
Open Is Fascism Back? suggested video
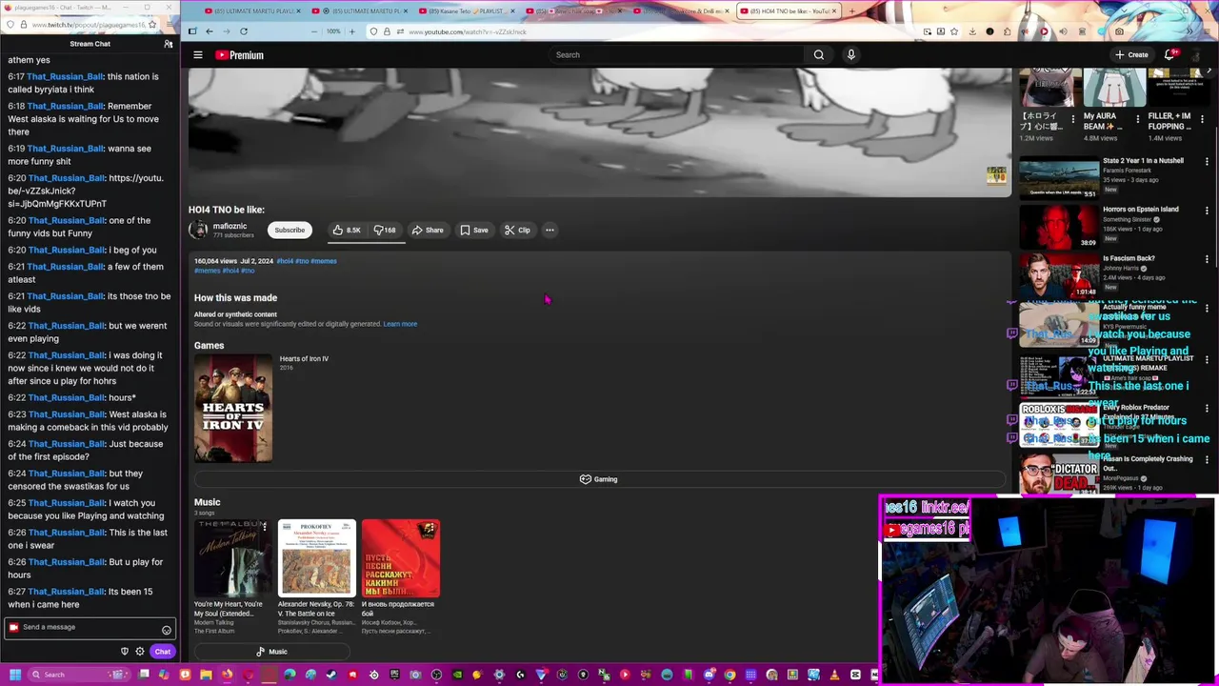1059,276
